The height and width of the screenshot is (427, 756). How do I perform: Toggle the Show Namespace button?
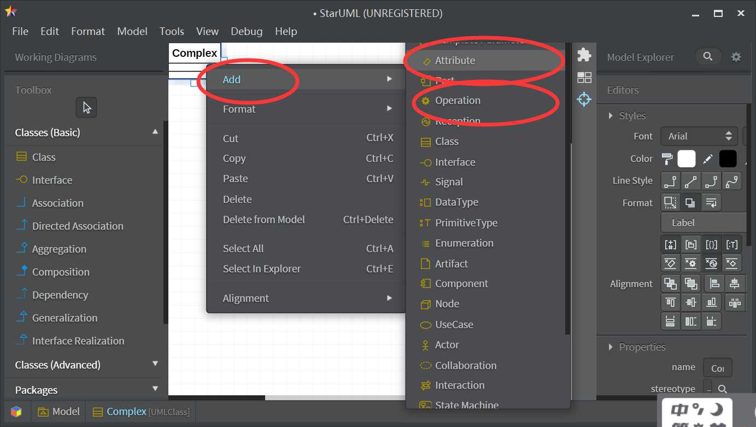[691, 244]
